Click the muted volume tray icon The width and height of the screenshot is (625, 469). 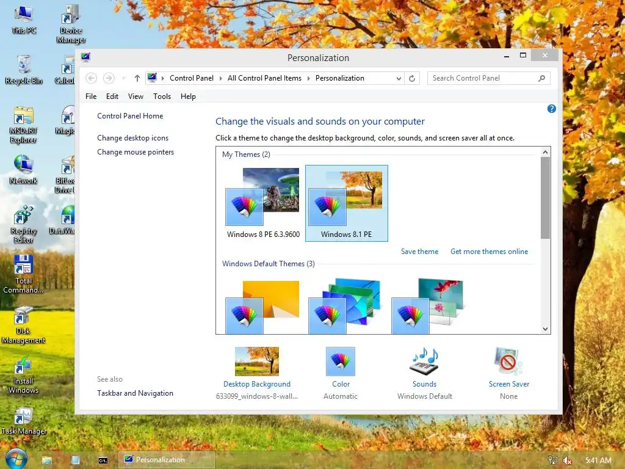(567, 460)
